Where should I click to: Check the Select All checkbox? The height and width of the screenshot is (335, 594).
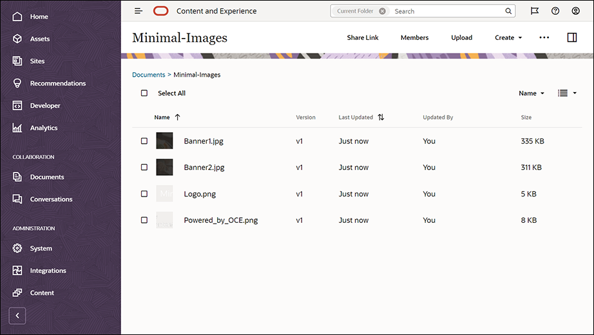pos(144,93)
